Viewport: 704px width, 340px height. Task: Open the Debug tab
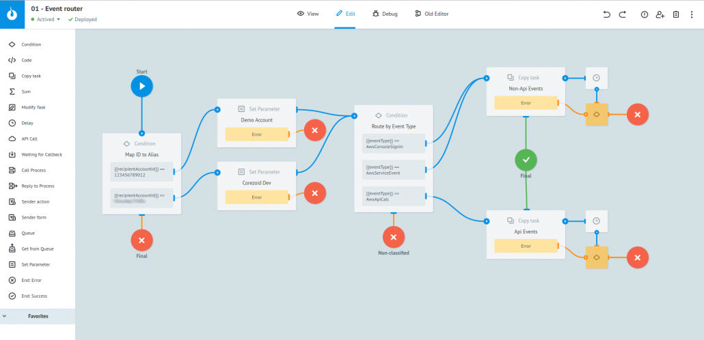coord(384,14)
